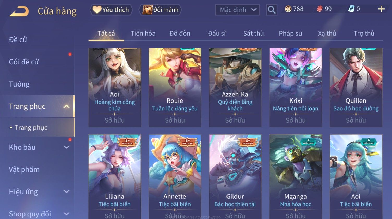Select the Trang phục sub-item
This screenshot has width=392, height=219.
[x=31, y=128]
